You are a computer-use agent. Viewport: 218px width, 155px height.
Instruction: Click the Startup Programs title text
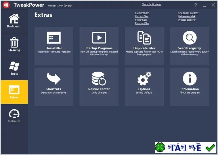pyautogui.click(x=99, y=48)
